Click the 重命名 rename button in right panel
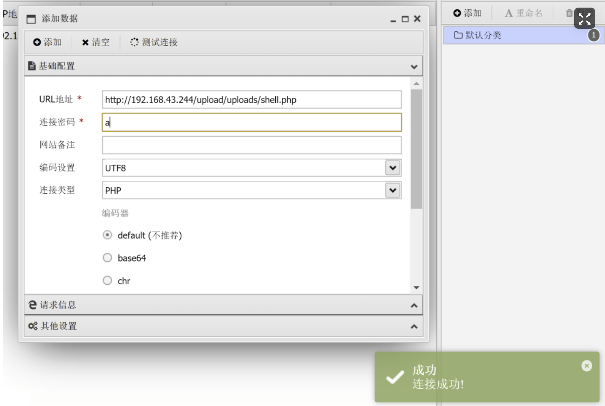605x406 pixels. pyautogui.click(x=523, y=13)
